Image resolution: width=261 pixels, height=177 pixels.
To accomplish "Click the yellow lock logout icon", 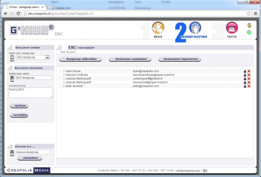I will tap(249, 25).
